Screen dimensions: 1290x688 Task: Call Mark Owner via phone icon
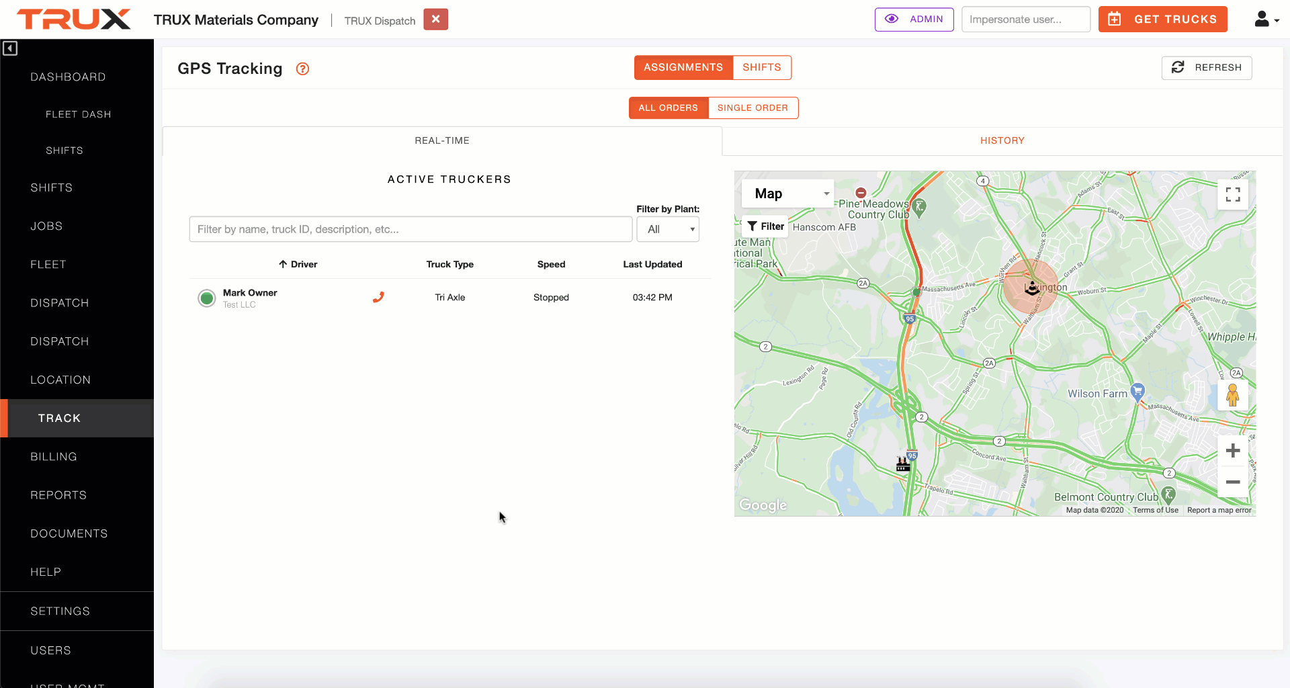pyautogui.click(x=378, y=297)
